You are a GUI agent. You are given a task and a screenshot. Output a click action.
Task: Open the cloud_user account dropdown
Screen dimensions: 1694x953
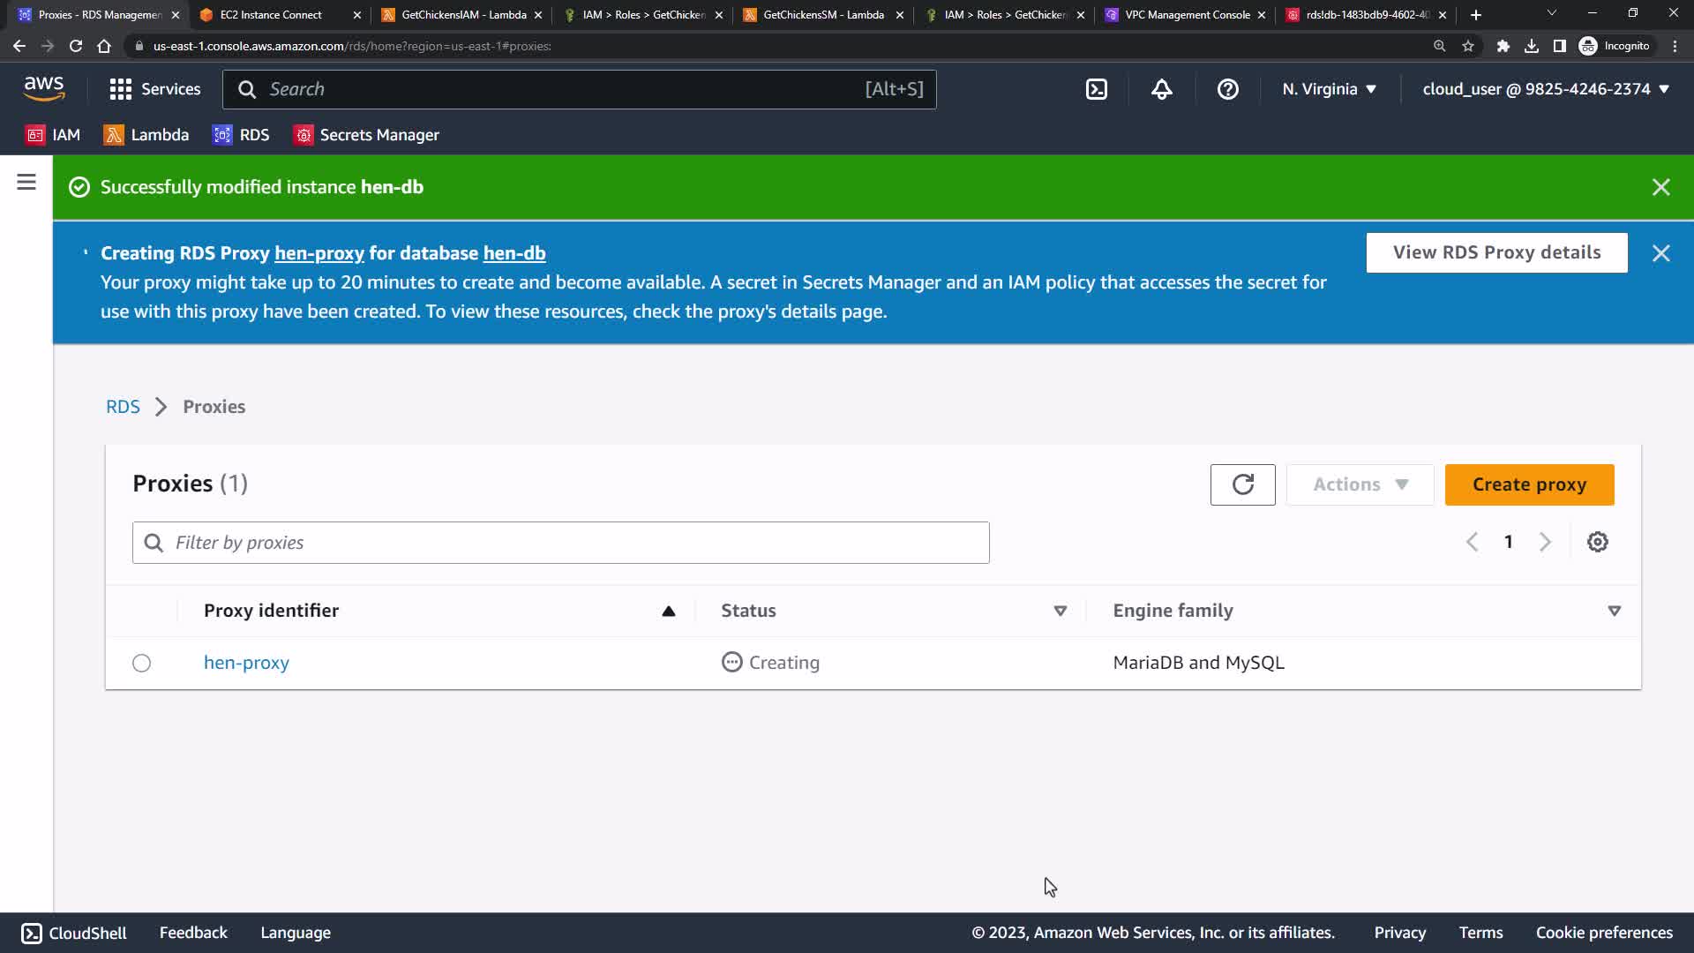[x=1545, y=89]
